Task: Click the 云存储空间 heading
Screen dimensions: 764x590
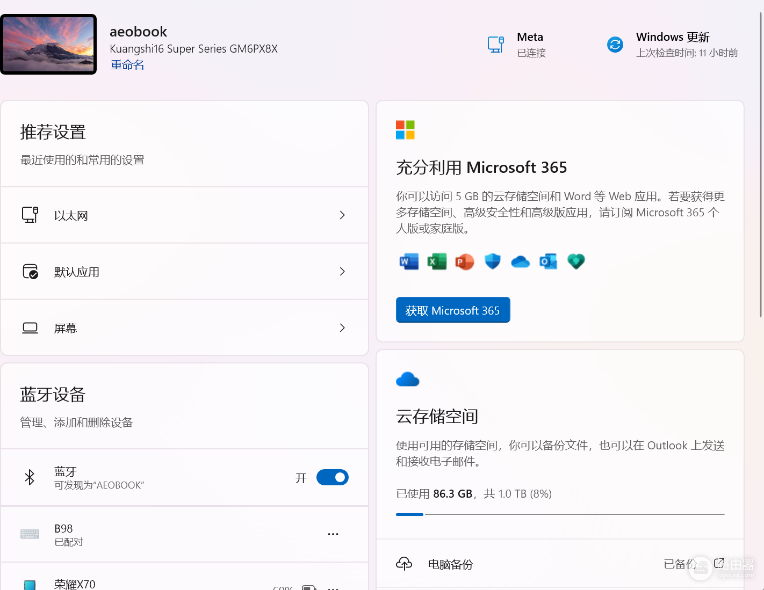Action: pos(437,417)
